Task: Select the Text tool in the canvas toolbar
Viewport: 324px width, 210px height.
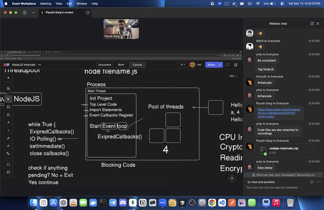Action: point(8,146)
